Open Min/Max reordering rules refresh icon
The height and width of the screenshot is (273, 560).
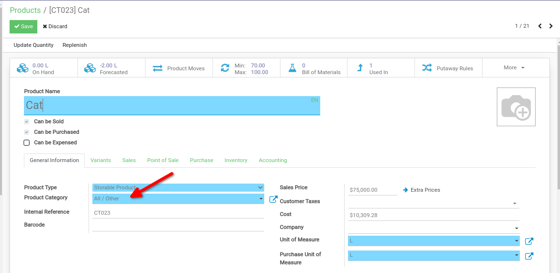pos(225,68)
